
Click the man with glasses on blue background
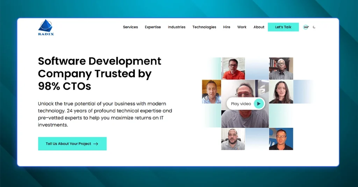281,139
